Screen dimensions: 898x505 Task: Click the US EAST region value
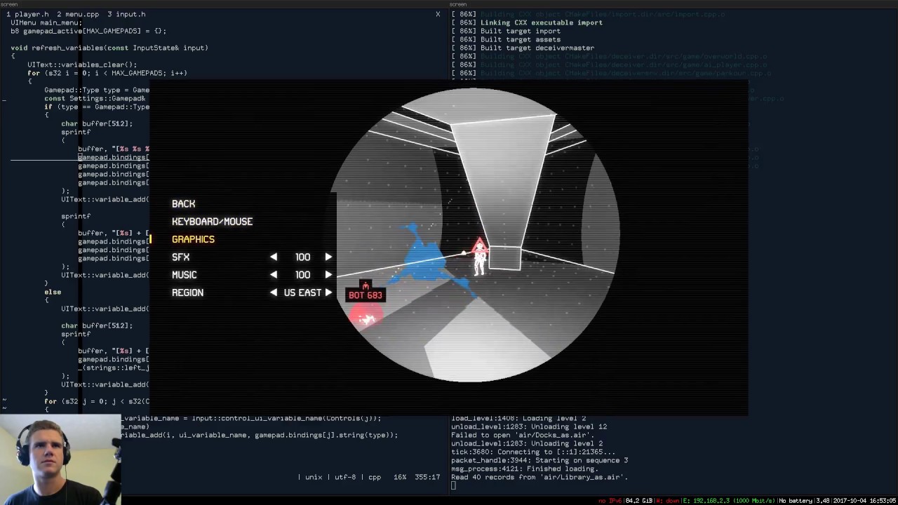302,292
